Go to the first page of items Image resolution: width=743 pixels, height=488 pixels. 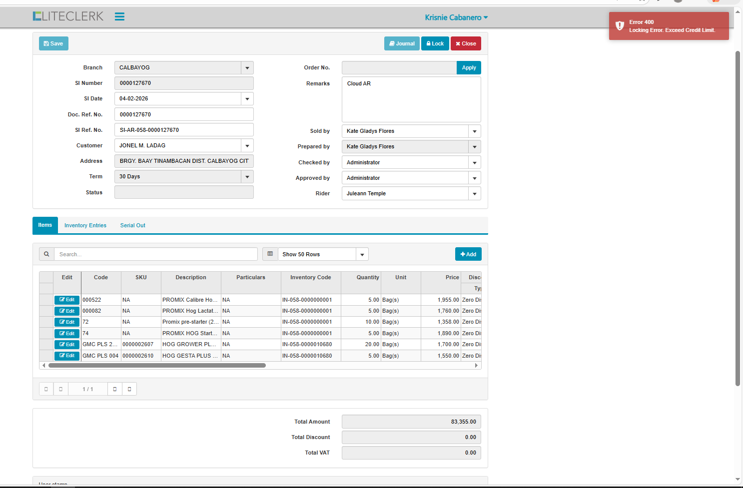(x=46, y=389)
